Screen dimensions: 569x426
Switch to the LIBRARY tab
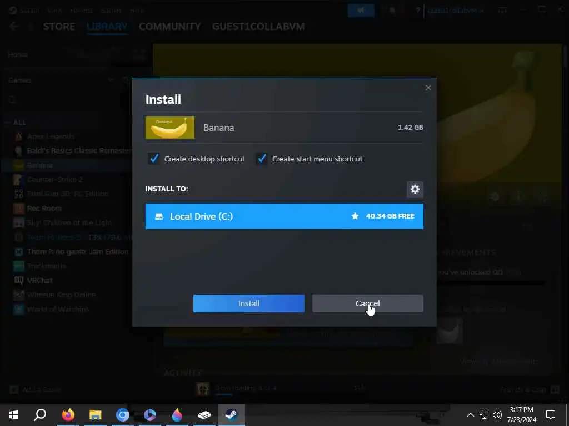tap(107, 27)
